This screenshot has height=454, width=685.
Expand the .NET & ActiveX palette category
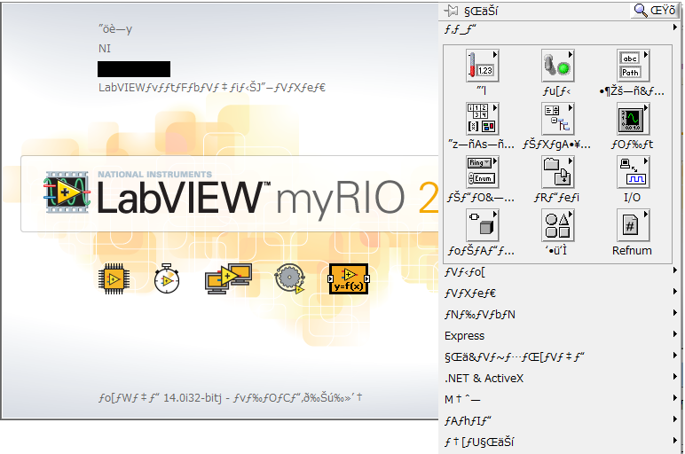pyautogui.click(x=561, y=378)
